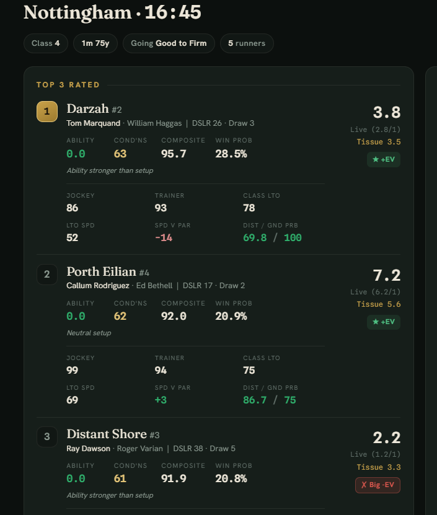Image resolution: width=437 pixels, height=515 pixels.
Task: Click the red Big -EV badge
Action: [x=377, y=485]
